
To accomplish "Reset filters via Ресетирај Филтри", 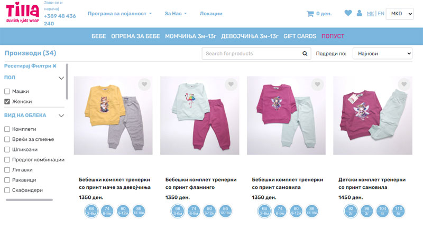I will tap(30, 66).
